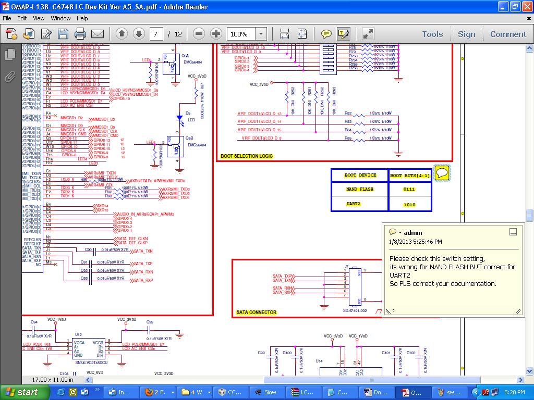Open the '4 W' folder taskbar group
The width and height of the screenshot is (534, 400).
pos(196,392)
